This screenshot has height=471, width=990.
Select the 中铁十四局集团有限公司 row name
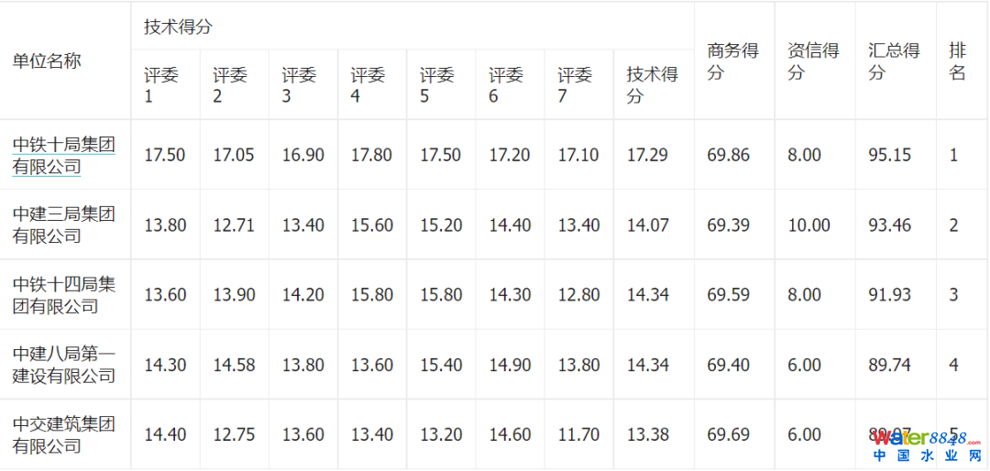64,294
